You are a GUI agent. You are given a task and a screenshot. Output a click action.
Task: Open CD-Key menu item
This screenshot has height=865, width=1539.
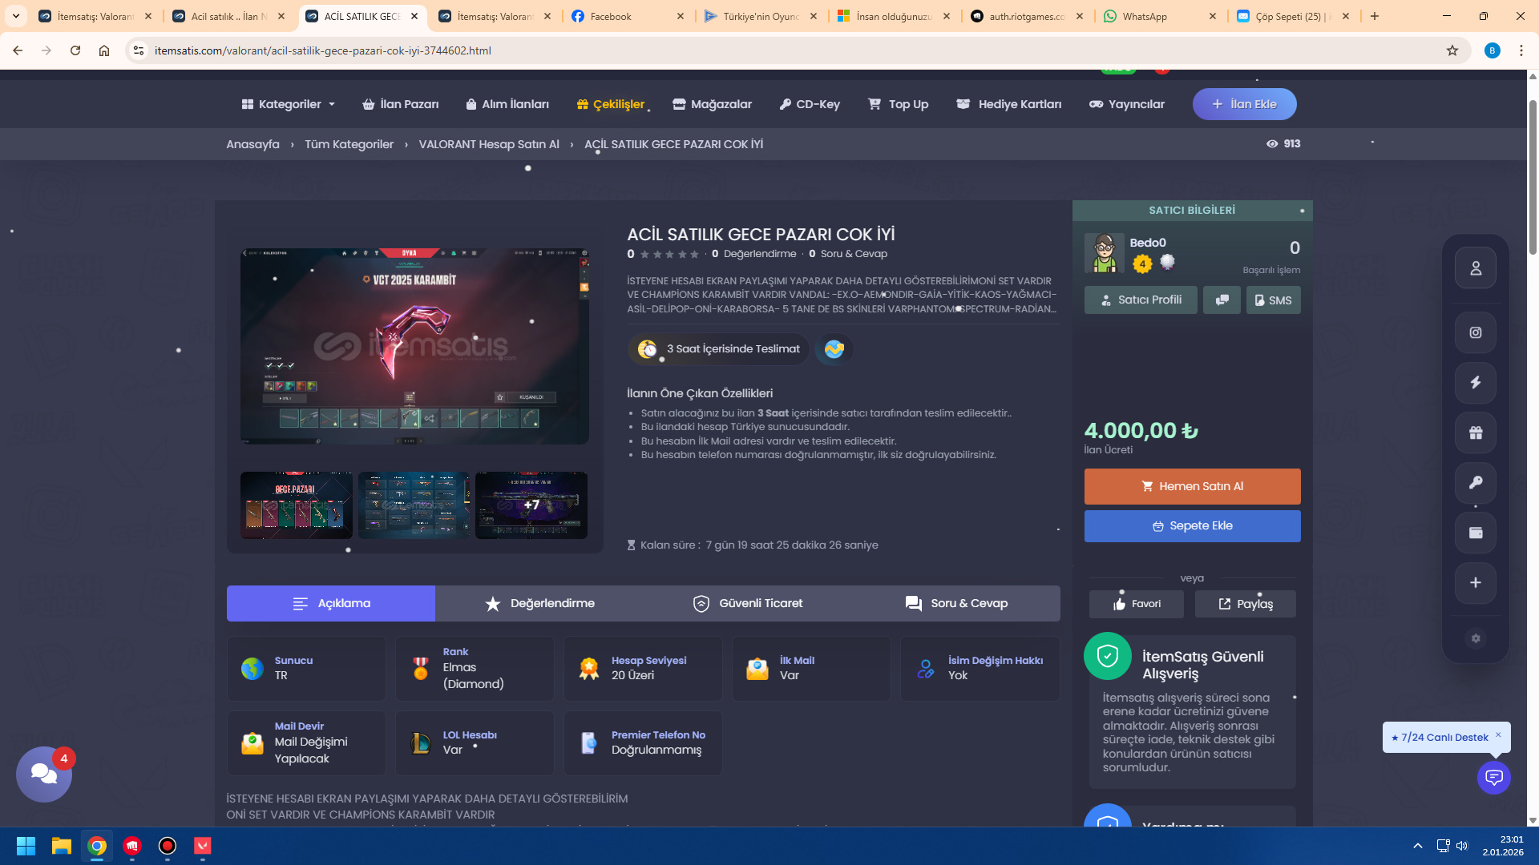(810, 104)
